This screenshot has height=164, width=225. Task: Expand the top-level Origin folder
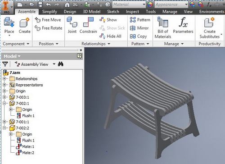[4, 91]
